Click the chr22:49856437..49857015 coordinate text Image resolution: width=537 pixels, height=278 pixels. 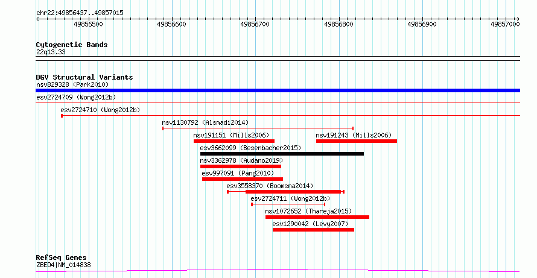(x=80, y=13)
